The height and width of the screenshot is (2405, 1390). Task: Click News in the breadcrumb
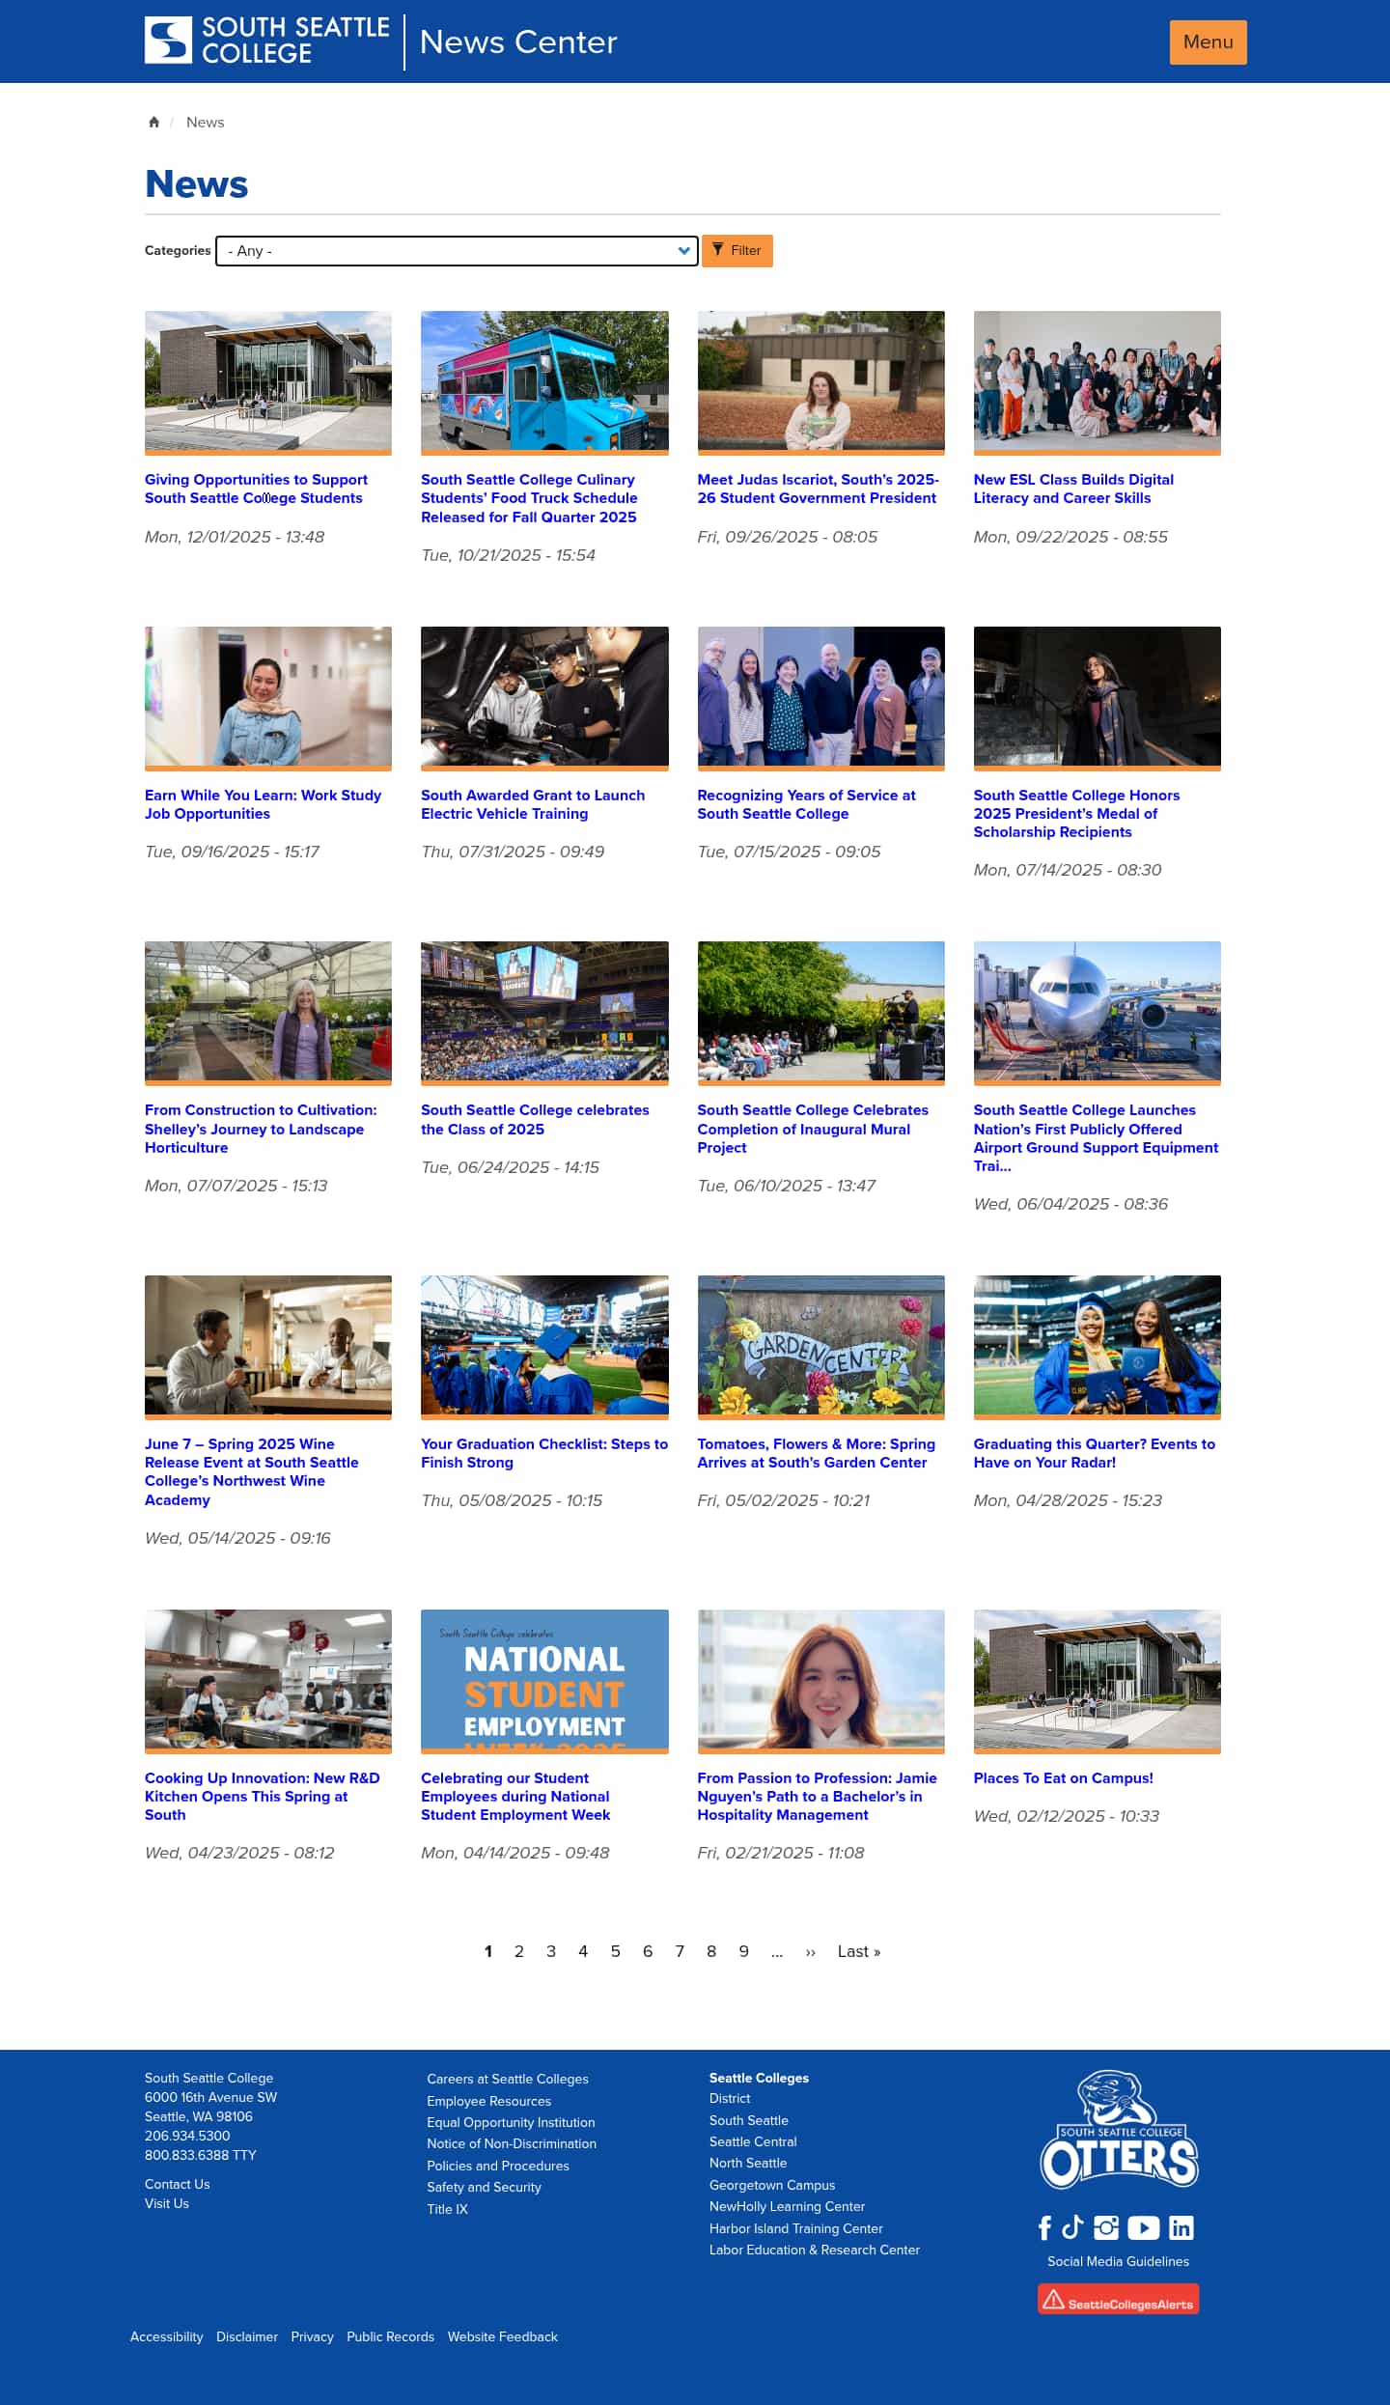click(205, 123)
